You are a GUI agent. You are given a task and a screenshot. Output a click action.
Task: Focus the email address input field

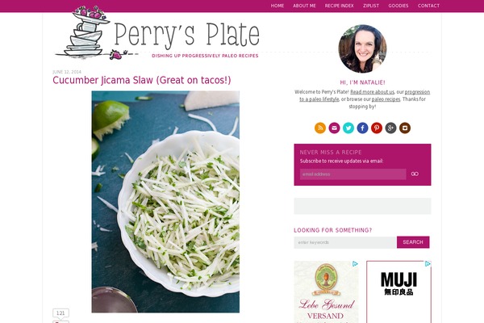(353, 174)
